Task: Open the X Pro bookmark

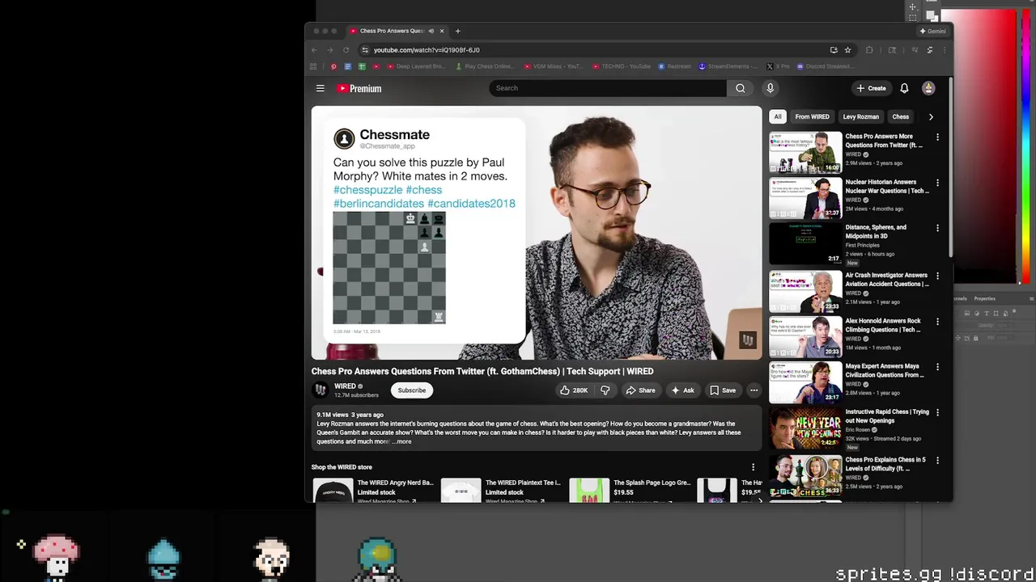Action: [778, 66]
